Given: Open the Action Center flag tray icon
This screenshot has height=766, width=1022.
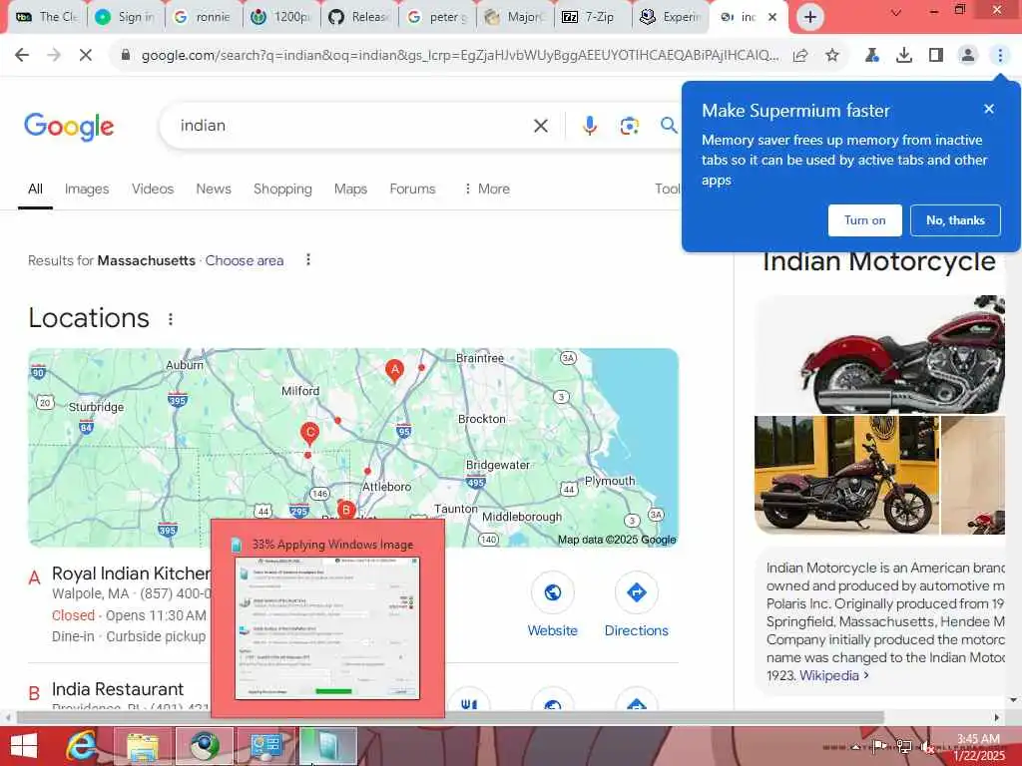Looking at the screenshot, I should (879, 746).
